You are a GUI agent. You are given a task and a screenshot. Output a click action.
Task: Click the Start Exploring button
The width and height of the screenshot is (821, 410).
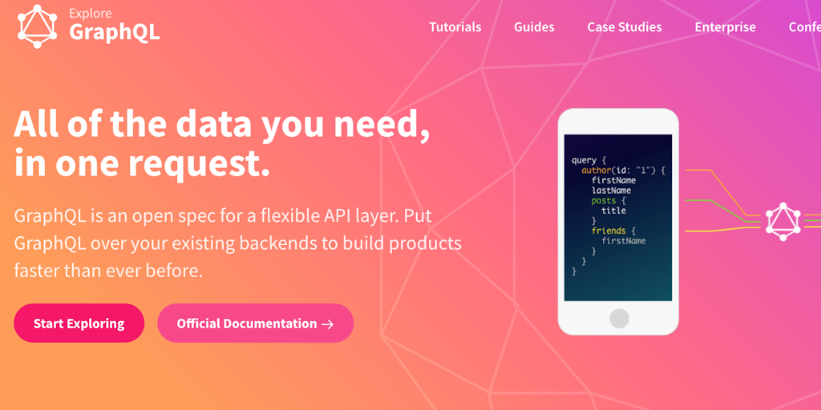[79, 324]
